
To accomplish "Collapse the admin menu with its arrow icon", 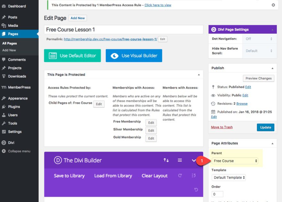I will pyautogui.click(x=4, y=151).
